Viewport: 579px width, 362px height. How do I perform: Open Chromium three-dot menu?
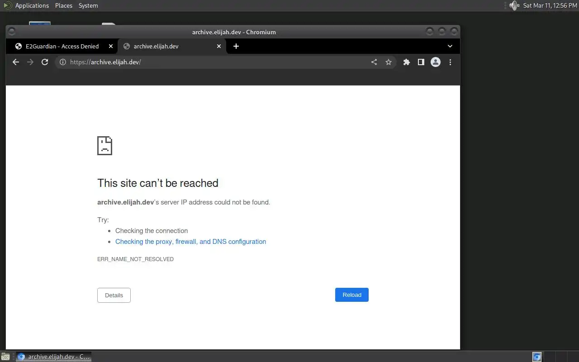click(450, 62)
